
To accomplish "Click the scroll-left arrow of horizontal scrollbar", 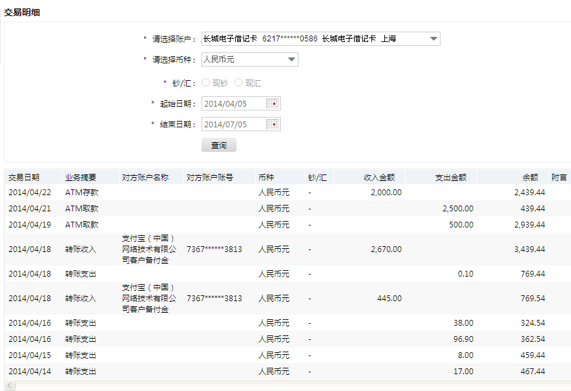I will (10, 385).
